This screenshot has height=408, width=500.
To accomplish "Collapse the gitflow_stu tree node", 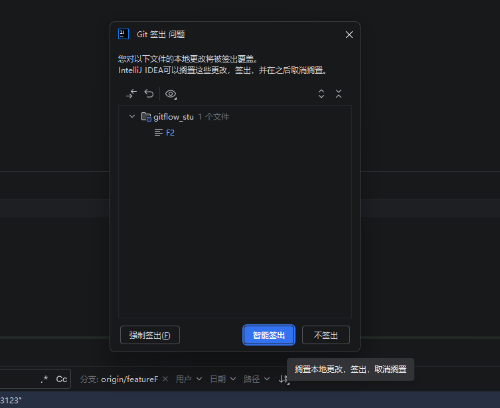I will pyautogui.click(x=132, y=116).
